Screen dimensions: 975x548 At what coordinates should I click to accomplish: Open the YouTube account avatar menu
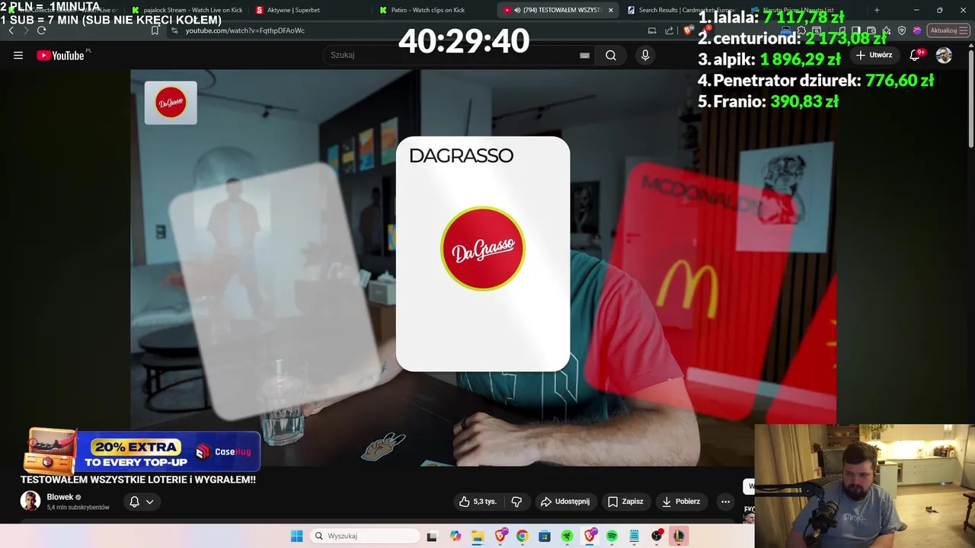944,55
